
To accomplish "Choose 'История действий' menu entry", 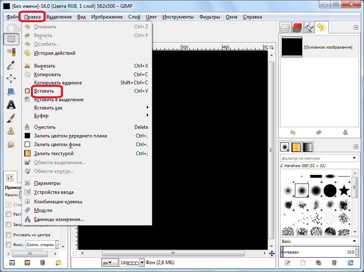I will (54, 53).
